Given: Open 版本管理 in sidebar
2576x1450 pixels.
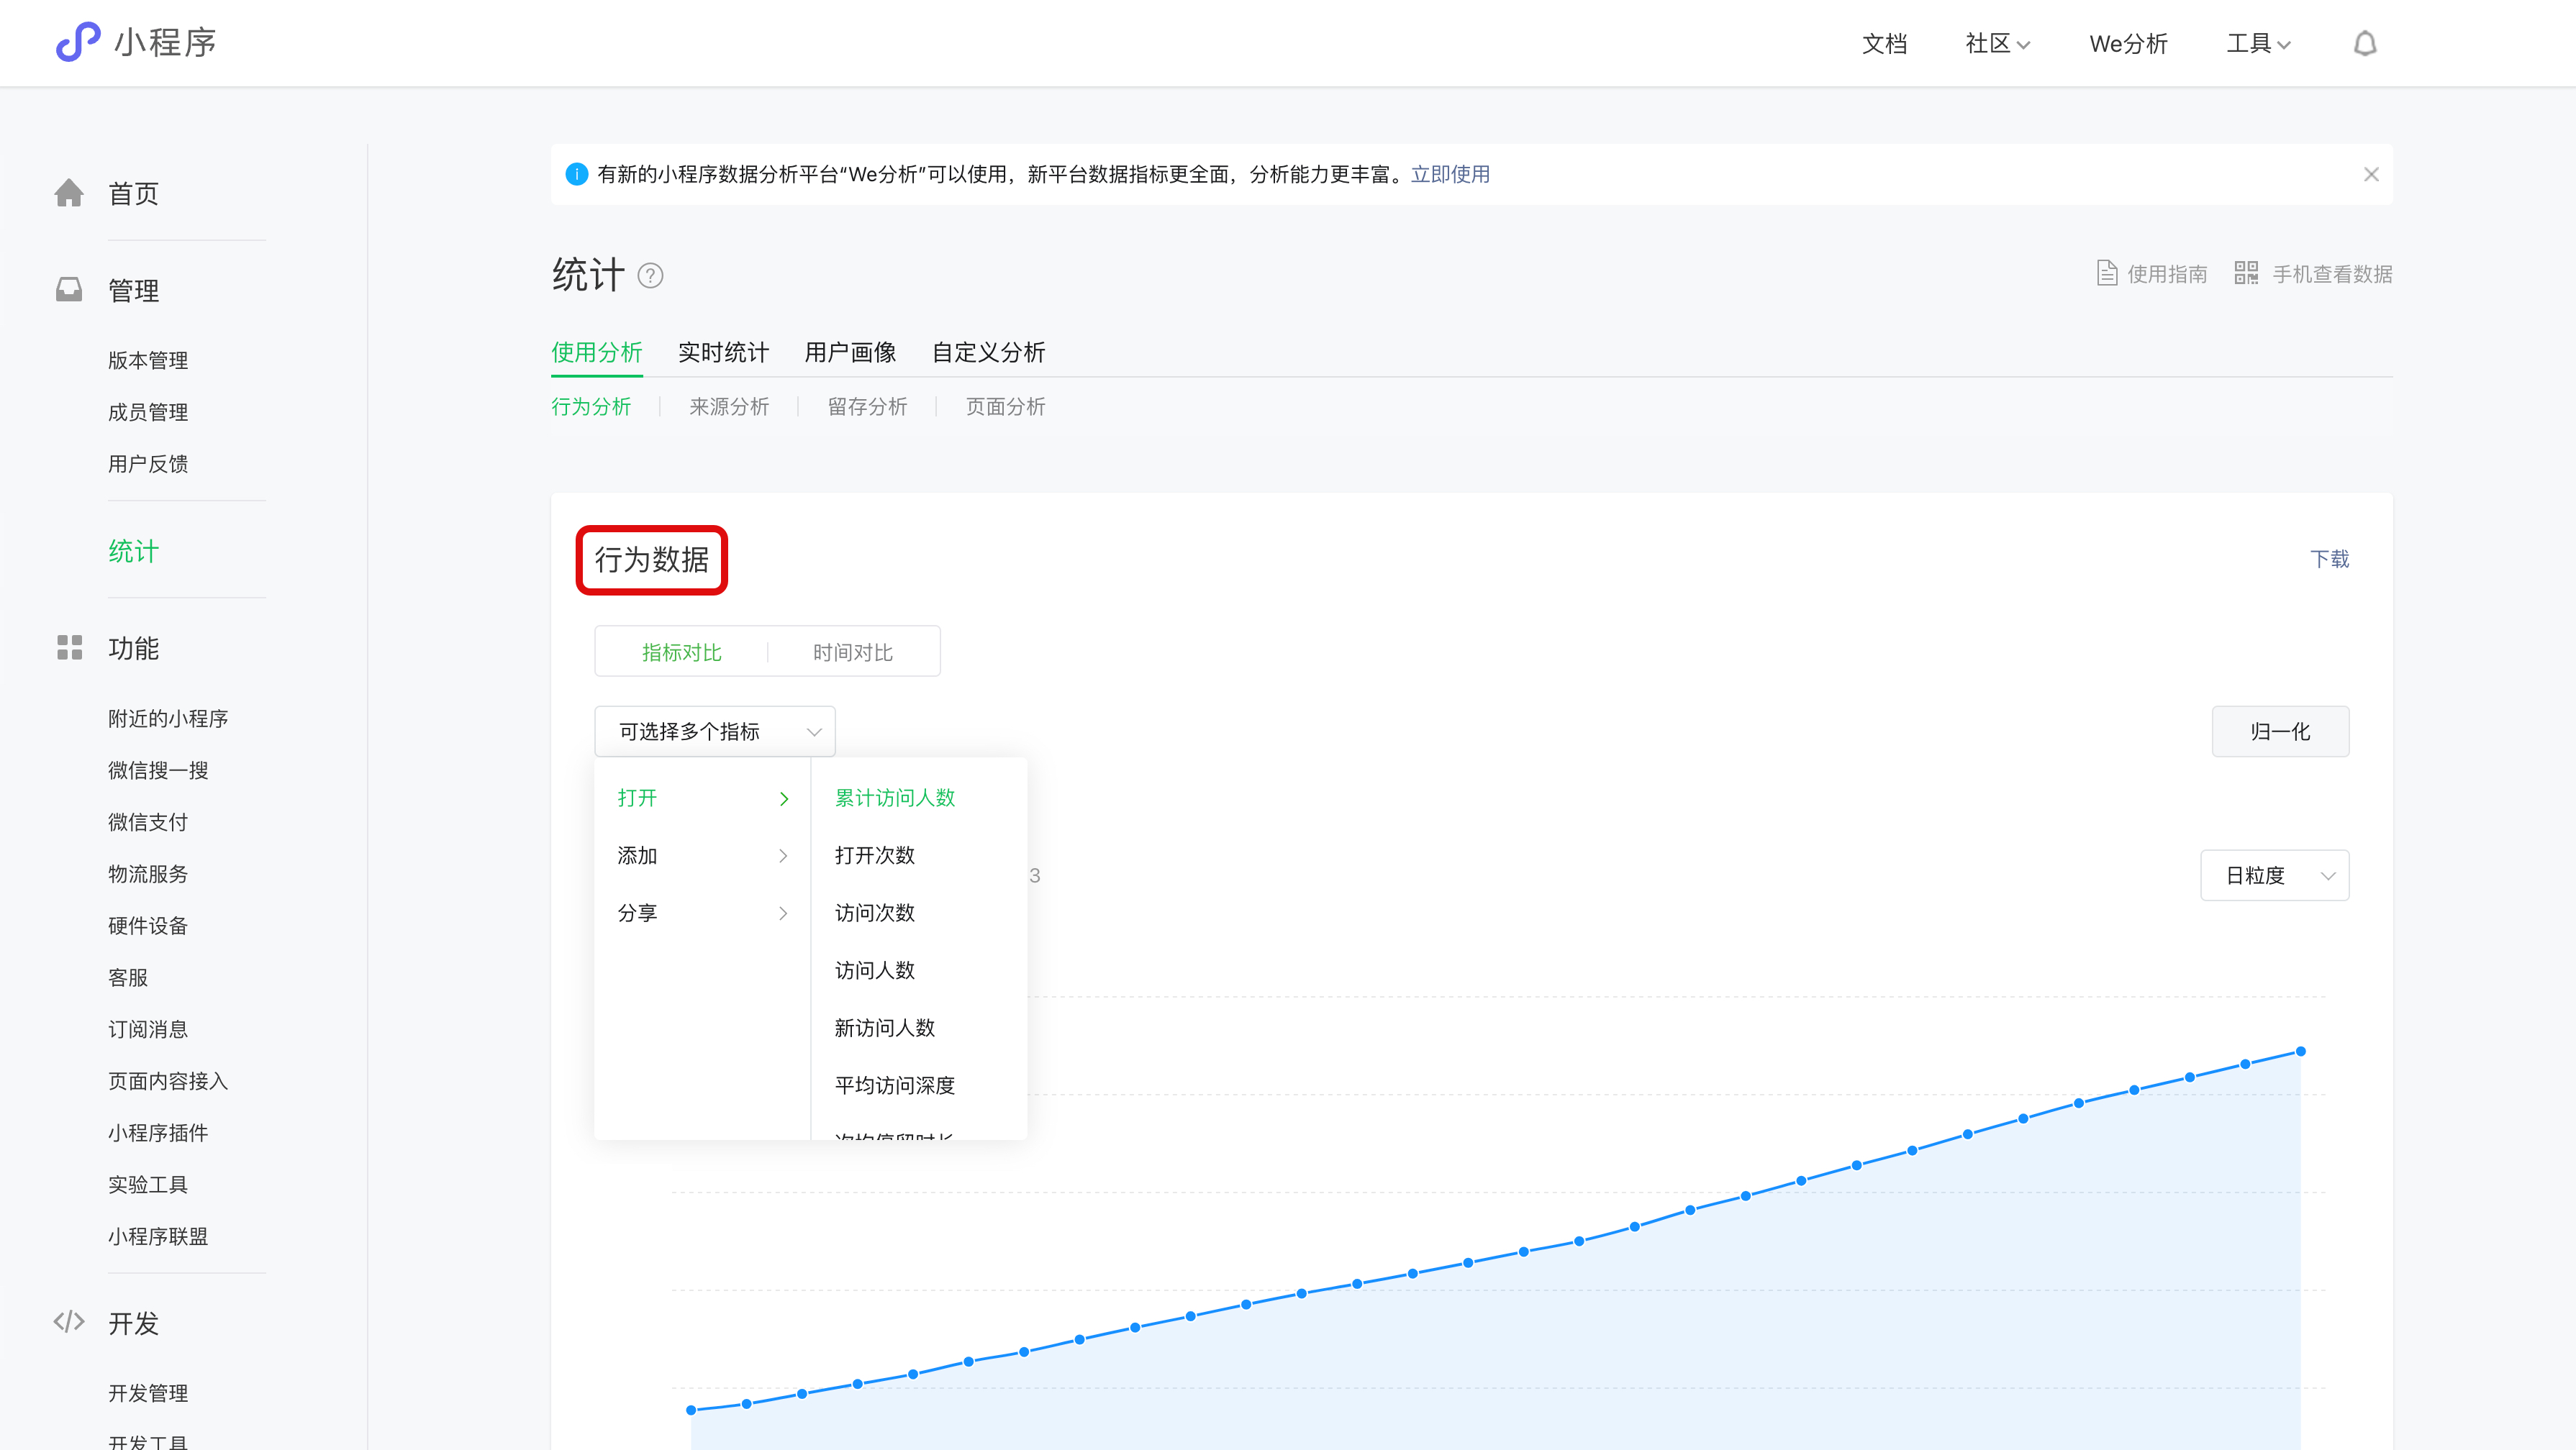Looking at the screenshot, I should (x=148, y=360).
